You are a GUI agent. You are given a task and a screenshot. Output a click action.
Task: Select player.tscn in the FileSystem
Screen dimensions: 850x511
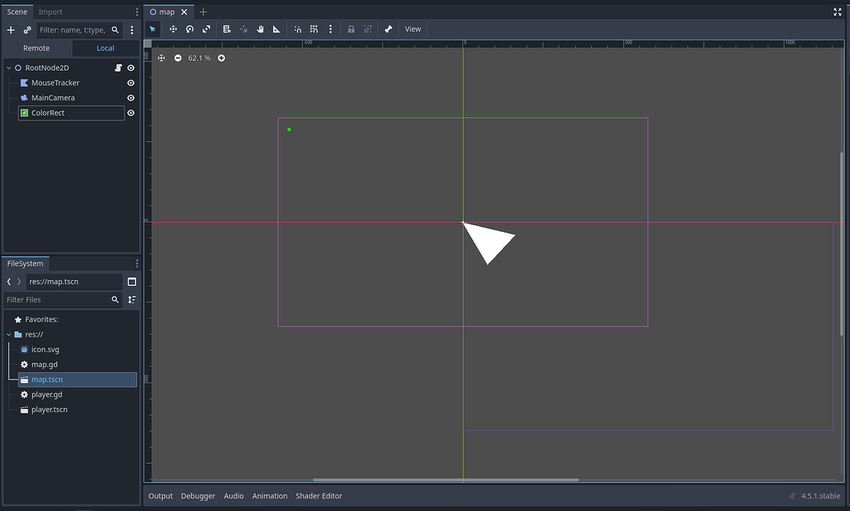click(x=49, y=410)
